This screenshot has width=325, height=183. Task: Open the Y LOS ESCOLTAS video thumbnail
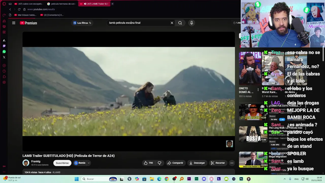253,112
